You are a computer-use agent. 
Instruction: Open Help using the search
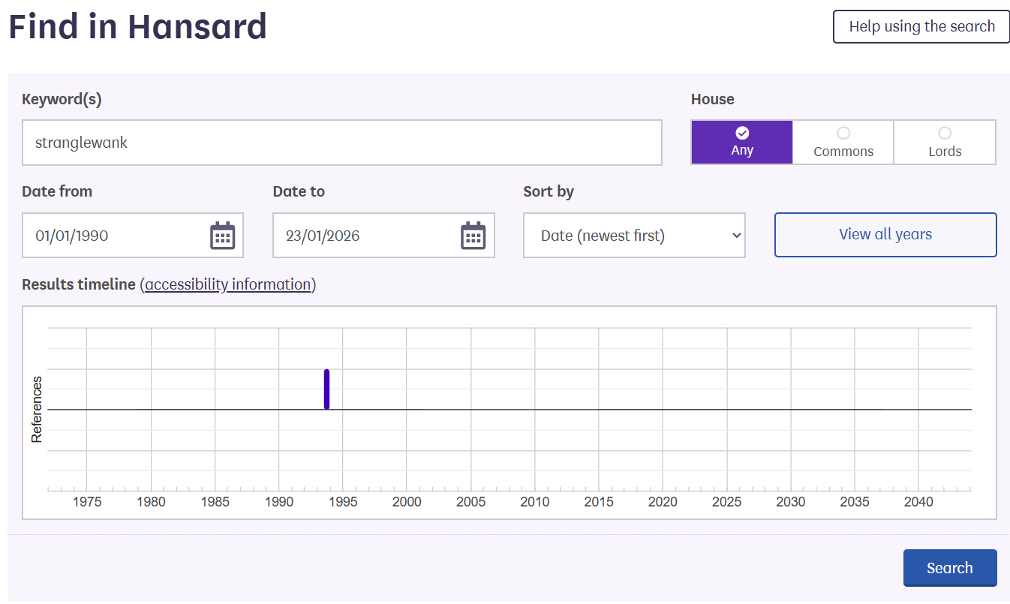921,27
